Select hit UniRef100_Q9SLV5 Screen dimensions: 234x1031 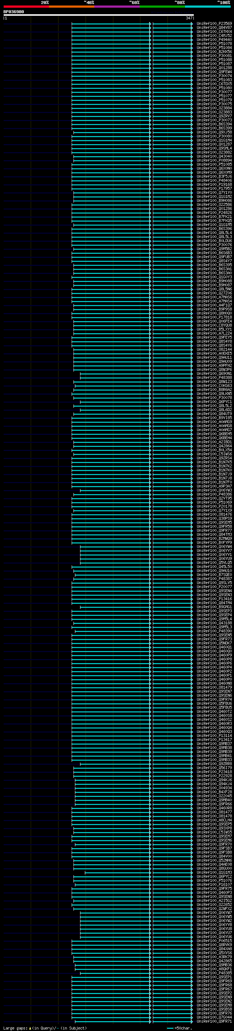[214, 583]
